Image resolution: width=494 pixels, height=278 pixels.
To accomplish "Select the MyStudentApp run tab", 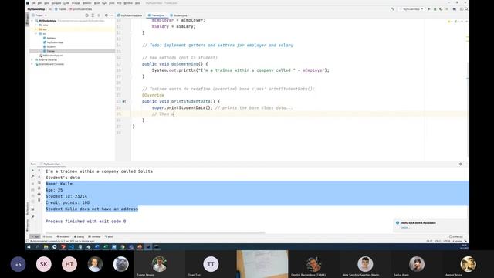I will (x=51, y=164).
